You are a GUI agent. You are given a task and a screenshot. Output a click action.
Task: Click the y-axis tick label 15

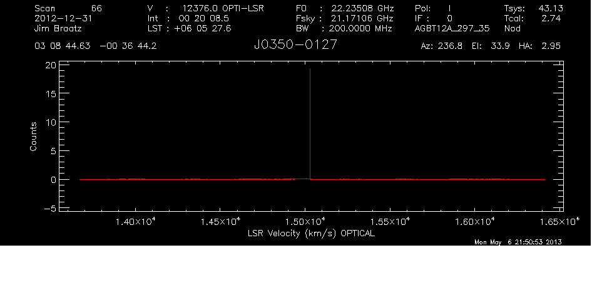tap(51, 94)
